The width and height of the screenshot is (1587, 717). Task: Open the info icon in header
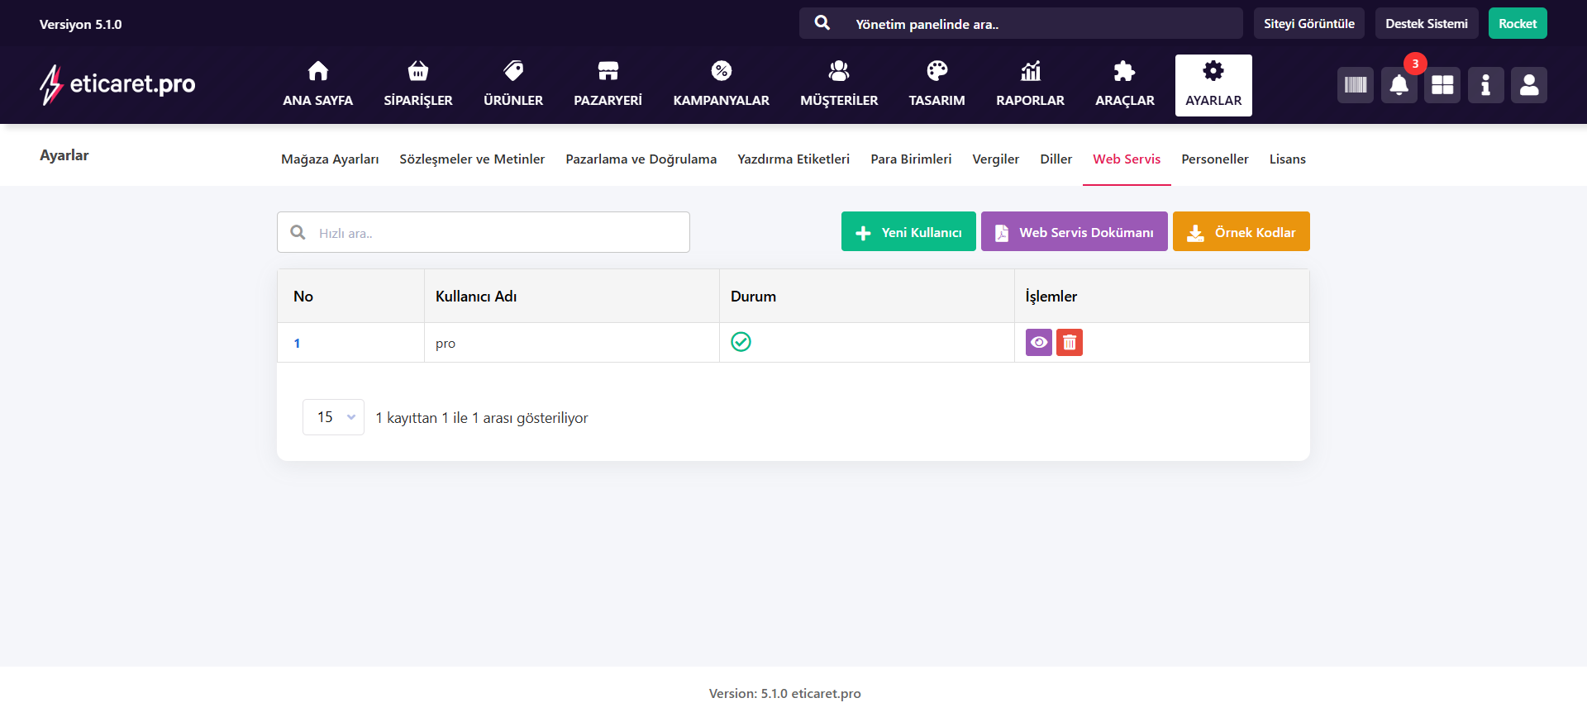[1485, 85]
